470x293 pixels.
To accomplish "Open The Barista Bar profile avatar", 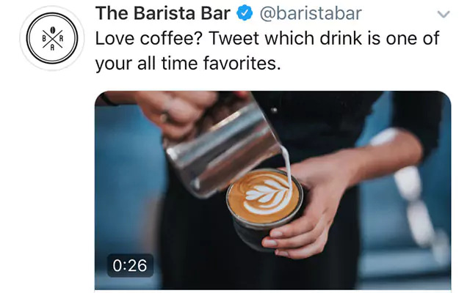I will coord(52,38).
